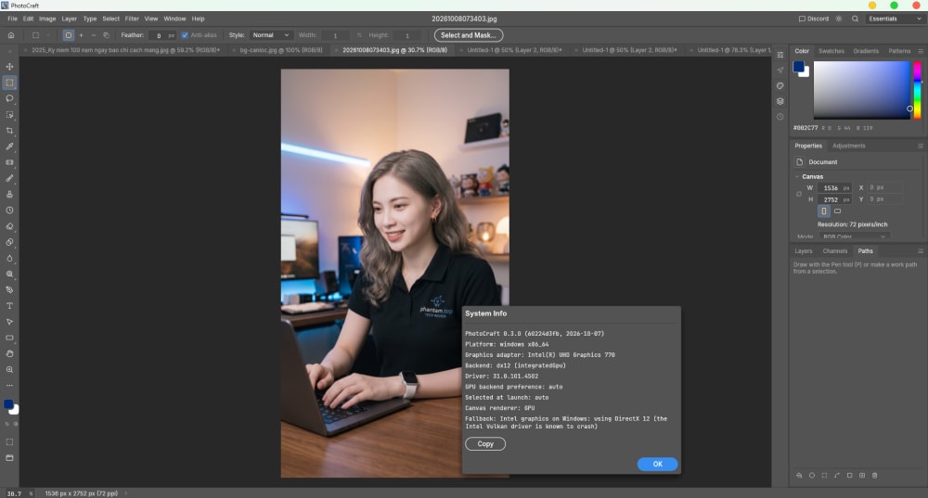Select the Hand tool
928x498 pixels.
[9, 353]
